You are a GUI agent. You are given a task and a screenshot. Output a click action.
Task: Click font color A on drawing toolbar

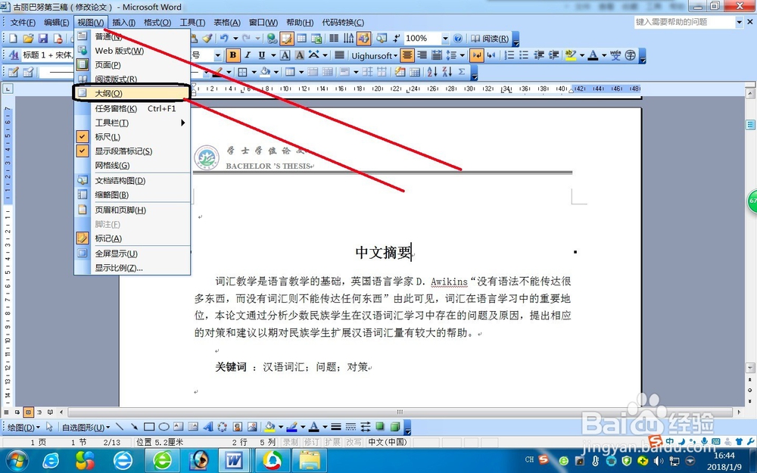click(x=314, y=427)
